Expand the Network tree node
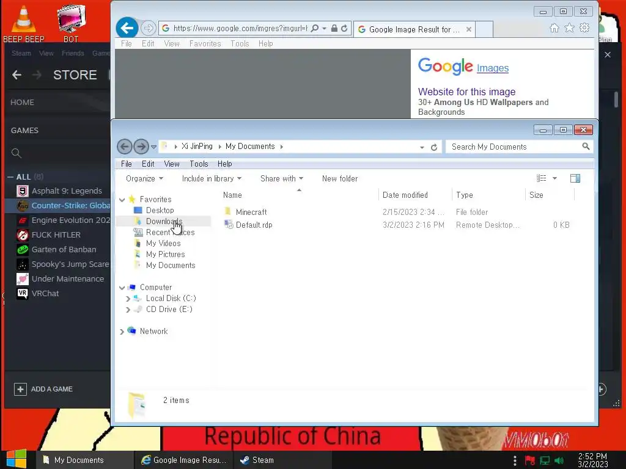626x469 pixels. pos(122,332)
